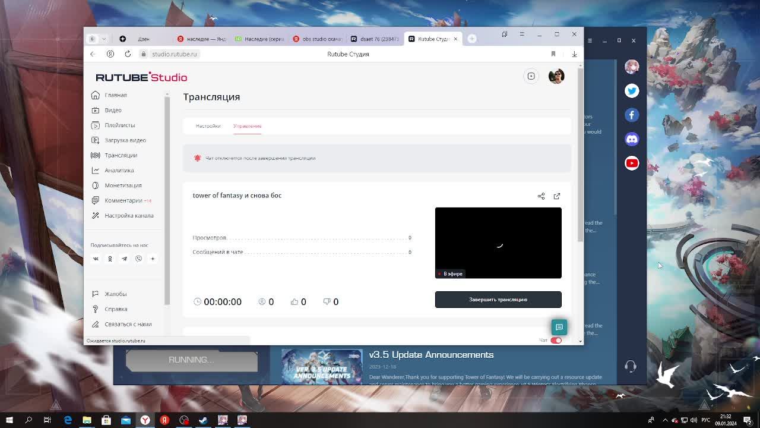Open the Viber social link

[138, 259]
